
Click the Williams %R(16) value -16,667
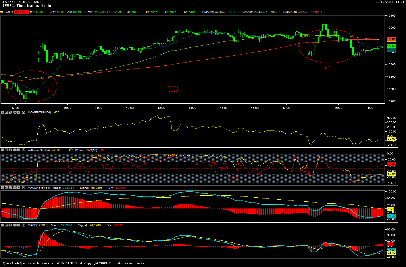[x=105, y=150]
